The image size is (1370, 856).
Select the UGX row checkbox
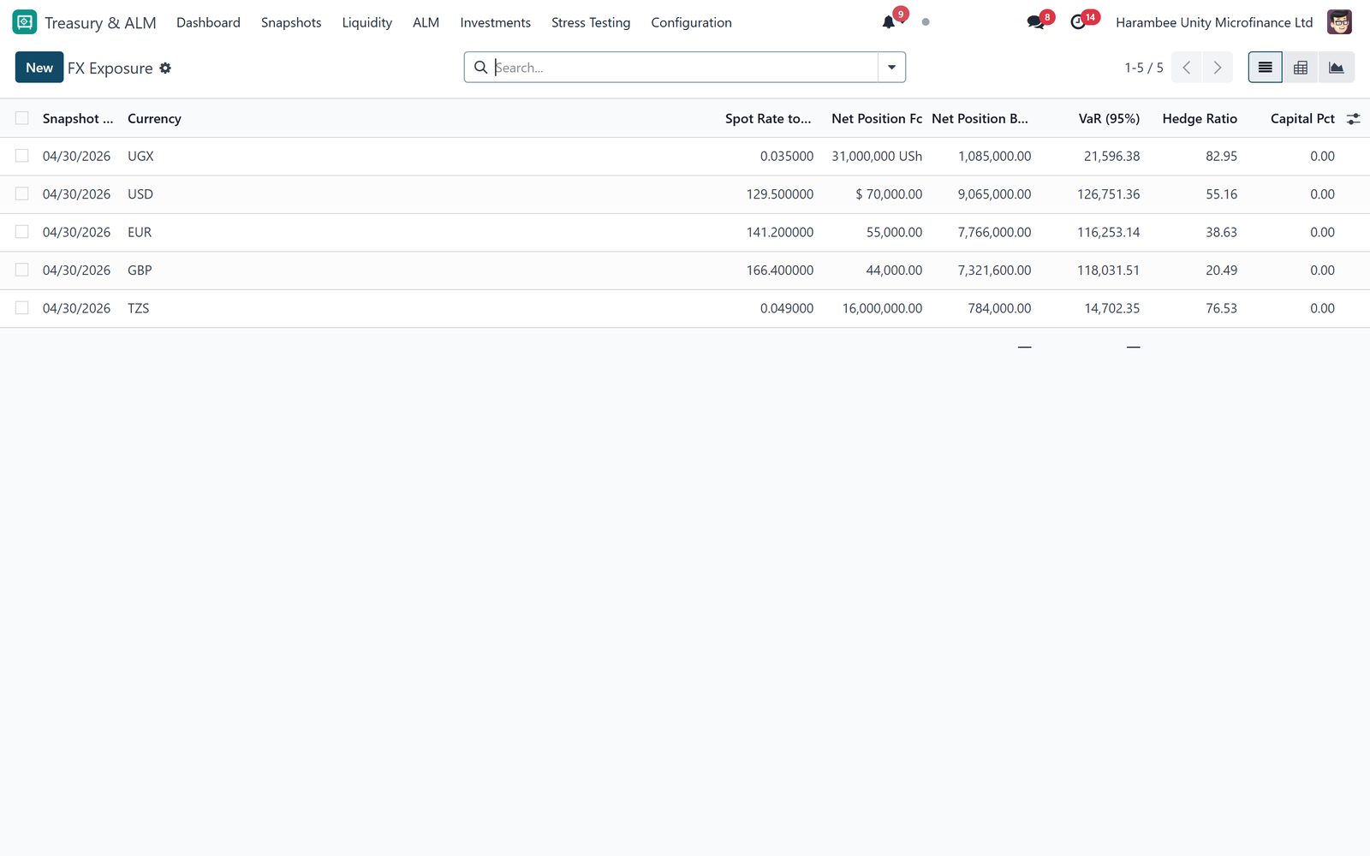tap(22, 156)
